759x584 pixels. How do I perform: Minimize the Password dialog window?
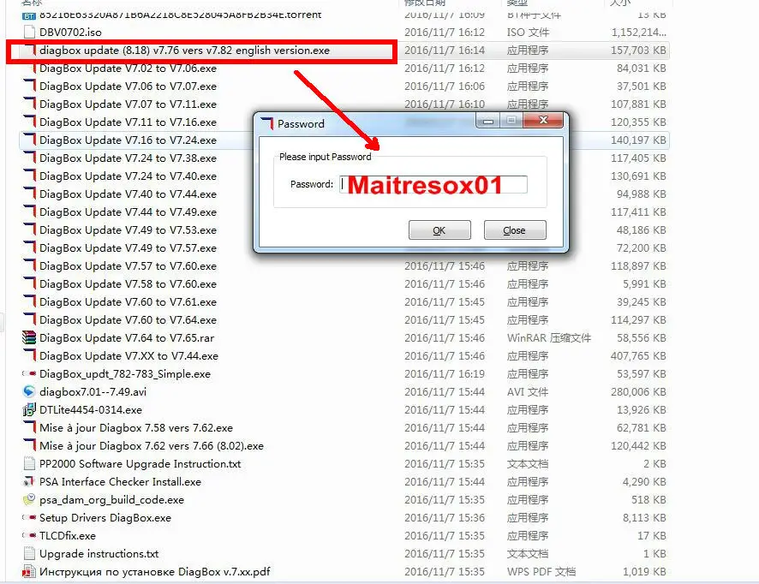pyautogui.click(x=488, y=120)
